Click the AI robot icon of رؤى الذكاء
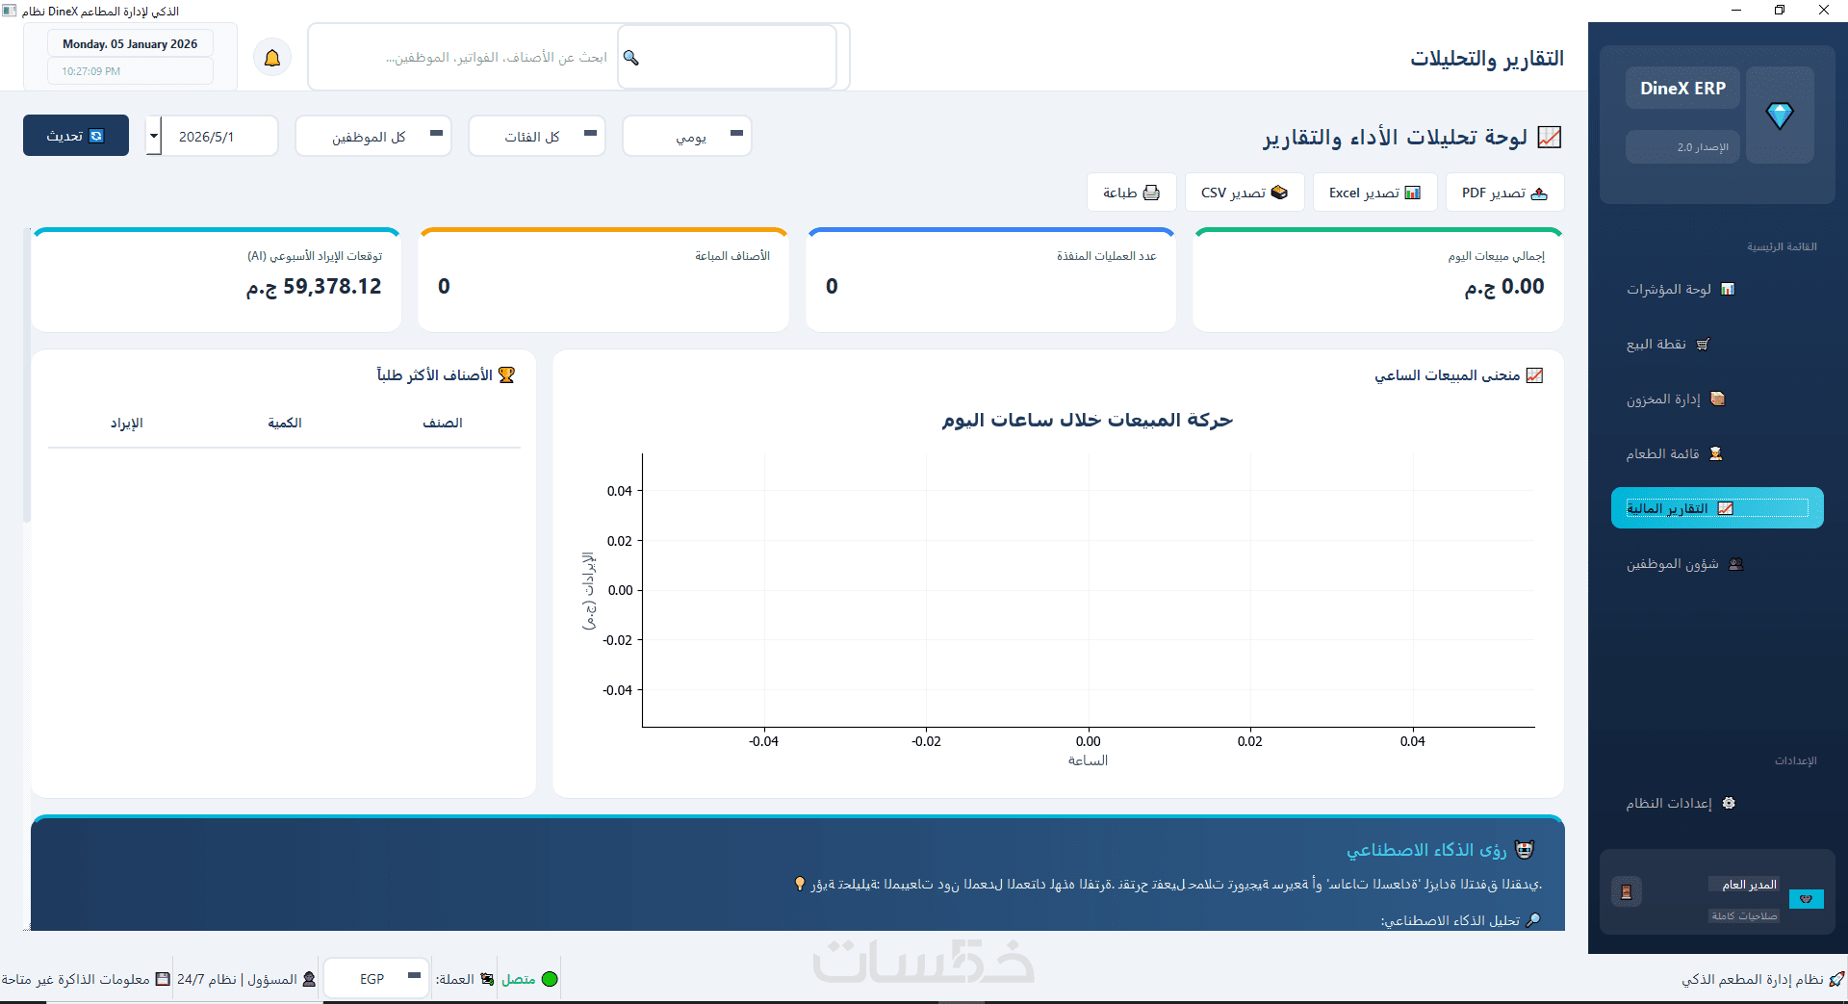Viewport: 1848px width, 1004px height. (1525, 849)
